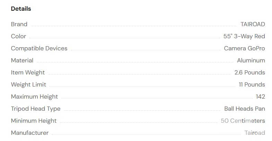Click the Tripod Head Type label

pos(36,109)
